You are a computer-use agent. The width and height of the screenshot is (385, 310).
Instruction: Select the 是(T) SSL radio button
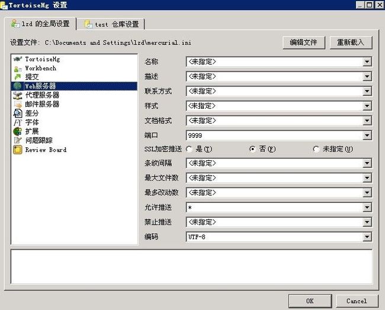pos(190,149)
